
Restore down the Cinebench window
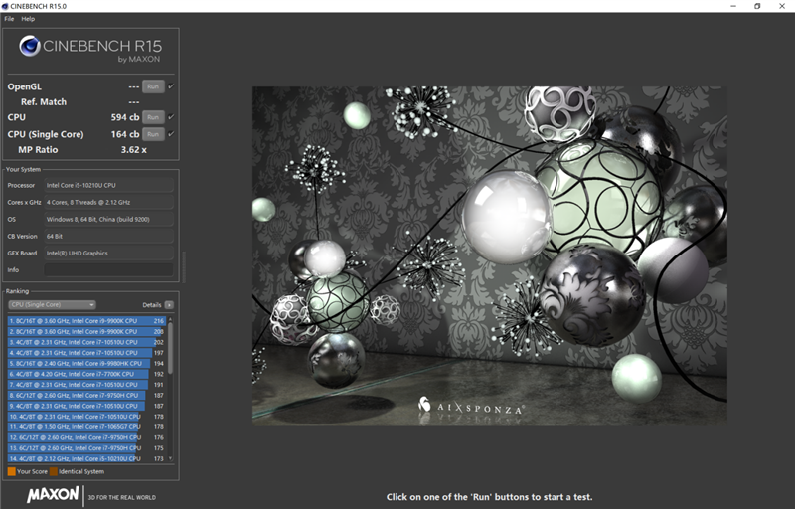757,6
